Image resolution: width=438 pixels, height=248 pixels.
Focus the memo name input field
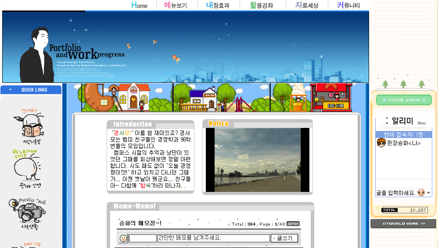point(143,238)
